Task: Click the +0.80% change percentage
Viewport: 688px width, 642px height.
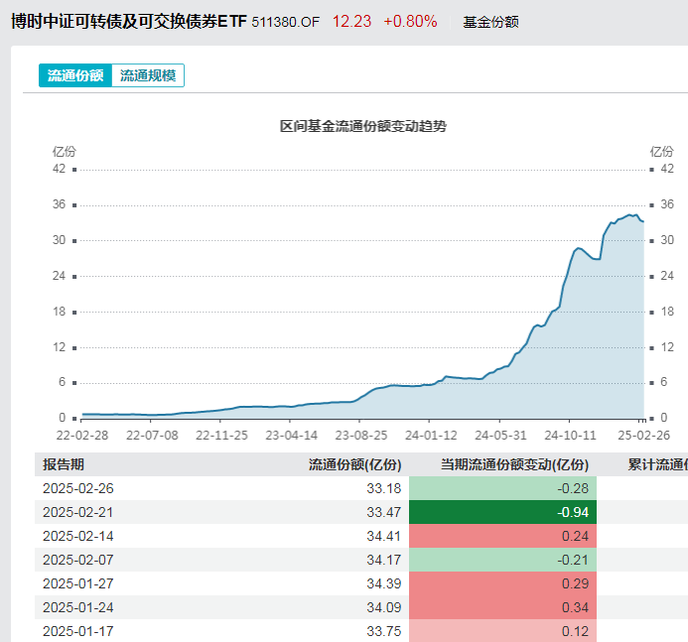Action: tap(410, 22)
